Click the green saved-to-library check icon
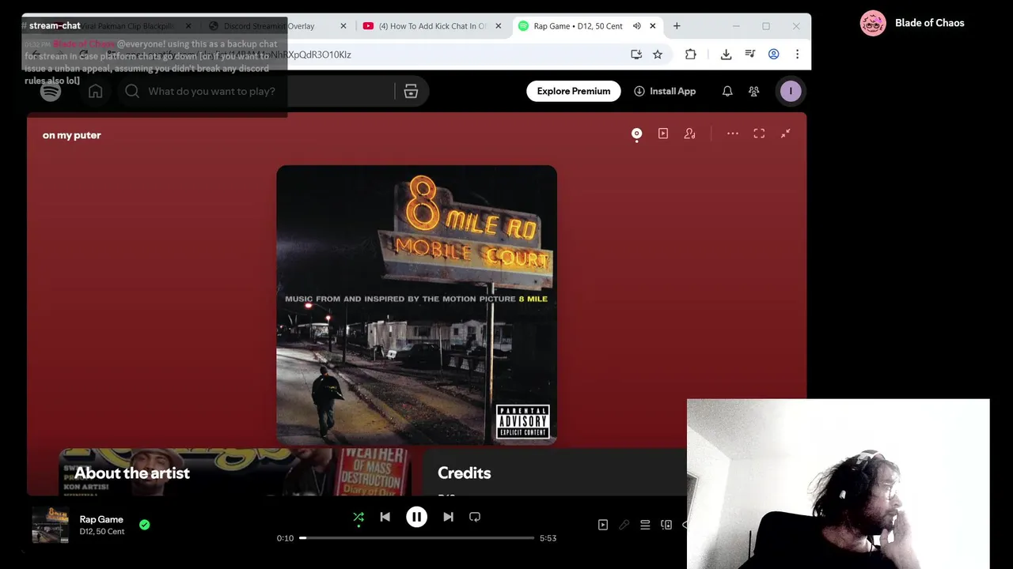The image size is (1013, 569). (x=144, y=524)
